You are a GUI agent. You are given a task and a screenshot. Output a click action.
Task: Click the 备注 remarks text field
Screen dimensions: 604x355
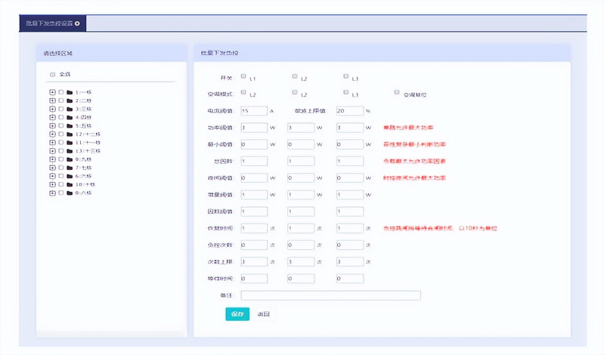(x=330, y=295)
